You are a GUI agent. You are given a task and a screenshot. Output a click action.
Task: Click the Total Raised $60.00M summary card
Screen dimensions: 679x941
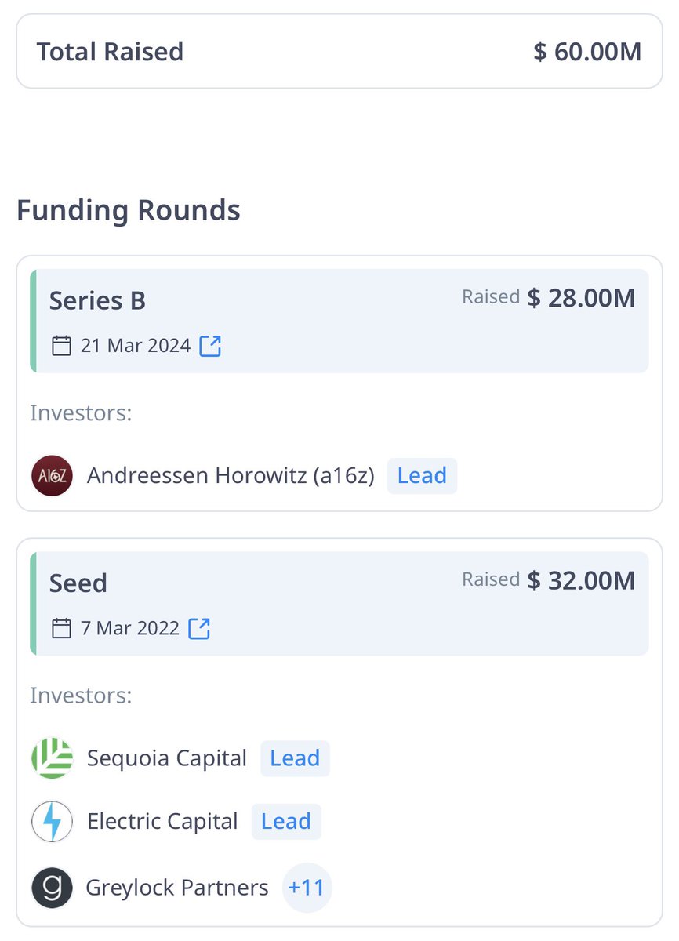click(x=339, y=53)
